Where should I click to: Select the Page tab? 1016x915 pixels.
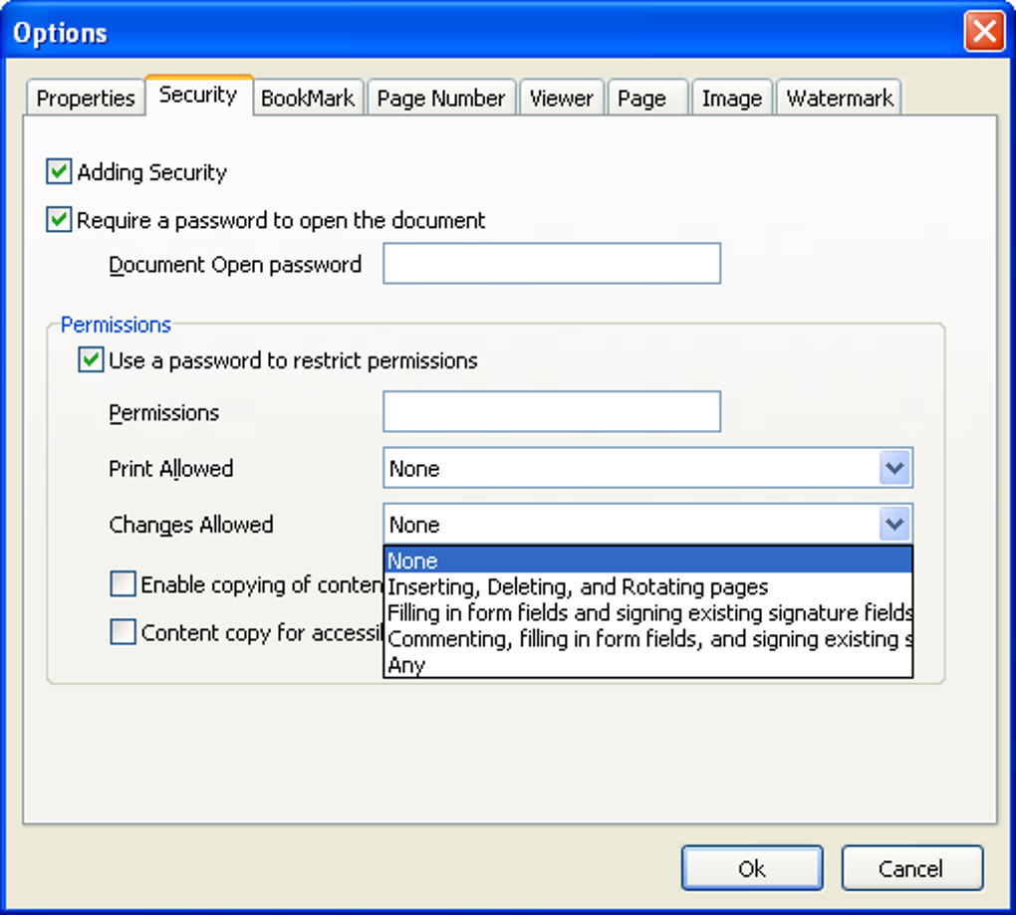(641, 99)
